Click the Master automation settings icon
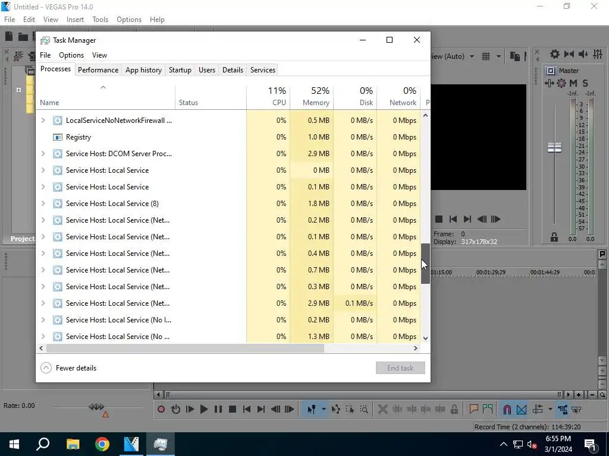 549,83
